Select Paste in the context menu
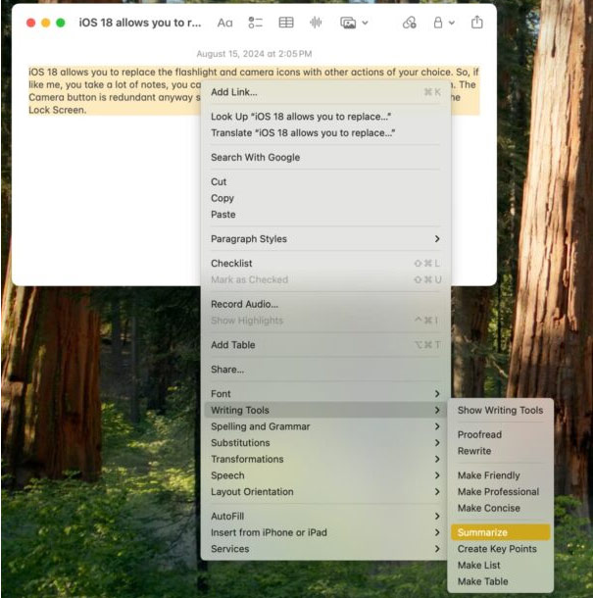Viewport: 593px width, 598px height. pyautogui.click(x=325, y=215)
